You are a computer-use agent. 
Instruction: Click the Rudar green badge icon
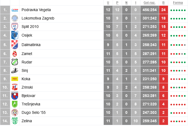pyautogui.click(x=15, y=62)
